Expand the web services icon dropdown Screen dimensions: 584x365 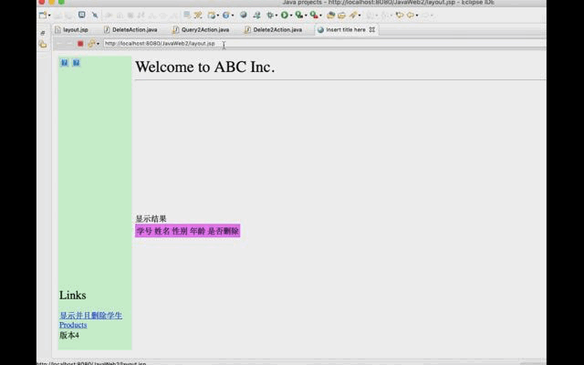(233, 16)
